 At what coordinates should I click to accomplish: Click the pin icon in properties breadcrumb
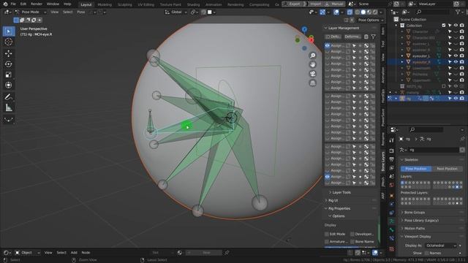[462, 139]
